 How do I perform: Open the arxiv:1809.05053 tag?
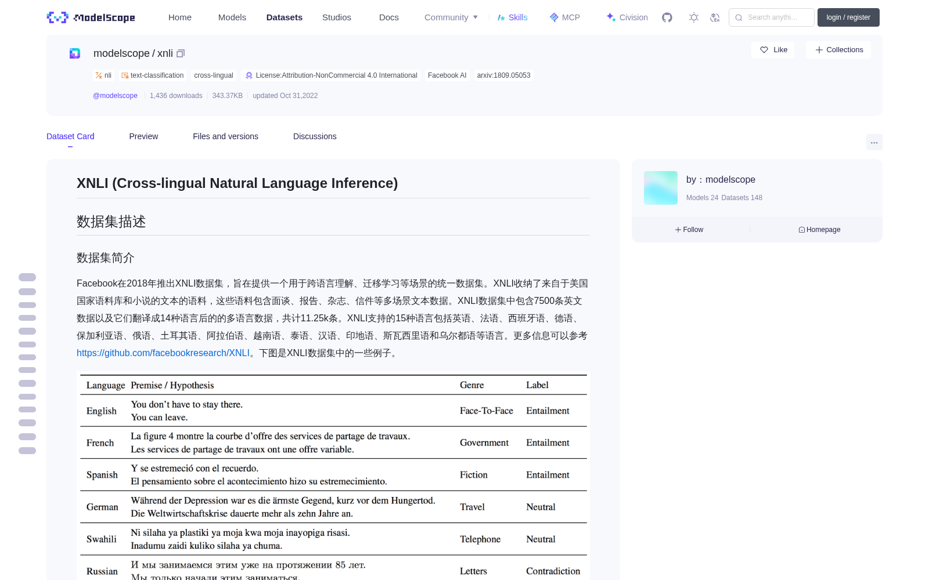pos(503,75)
